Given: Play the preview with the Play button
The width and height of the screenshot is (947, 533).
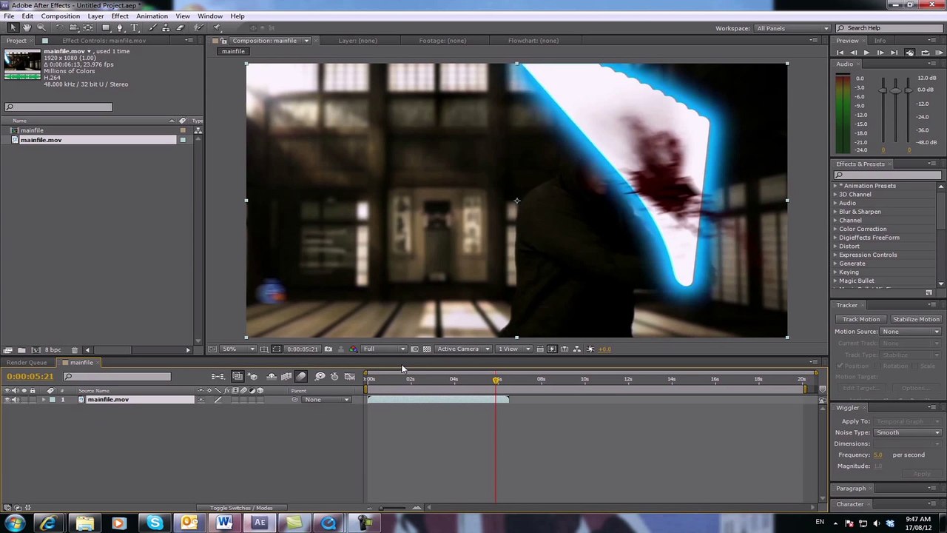Looking at the screenshot, I should click(866, 53).
